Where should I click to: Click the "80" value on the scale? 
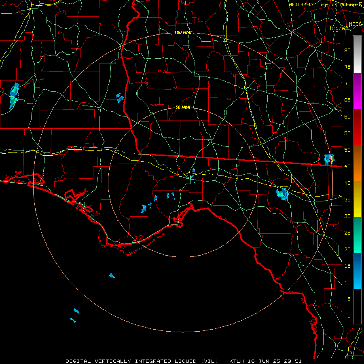point(347,51)
